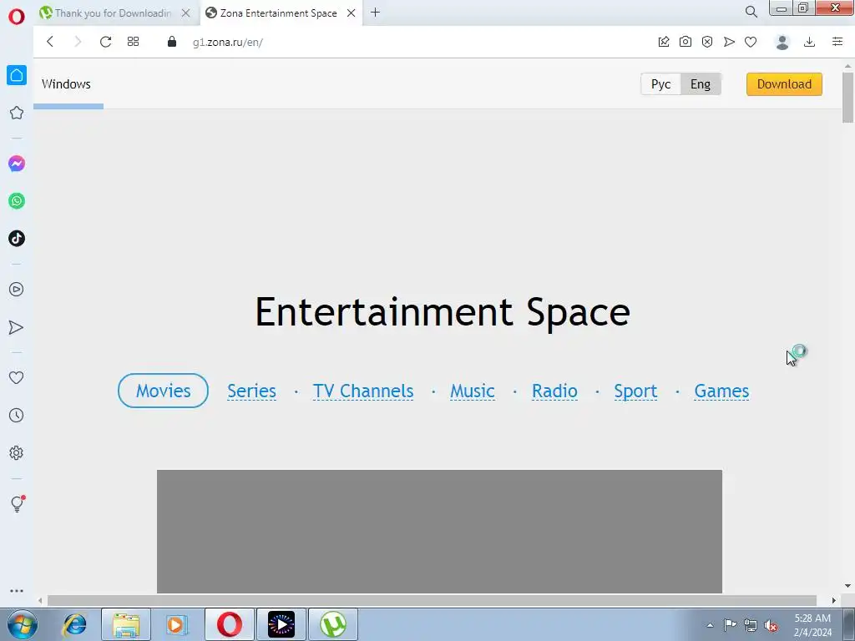This screenshot has width=855, height=641.
Task: Click the yellow Download button
Action: pyautogui.click(x=784, y=84)
